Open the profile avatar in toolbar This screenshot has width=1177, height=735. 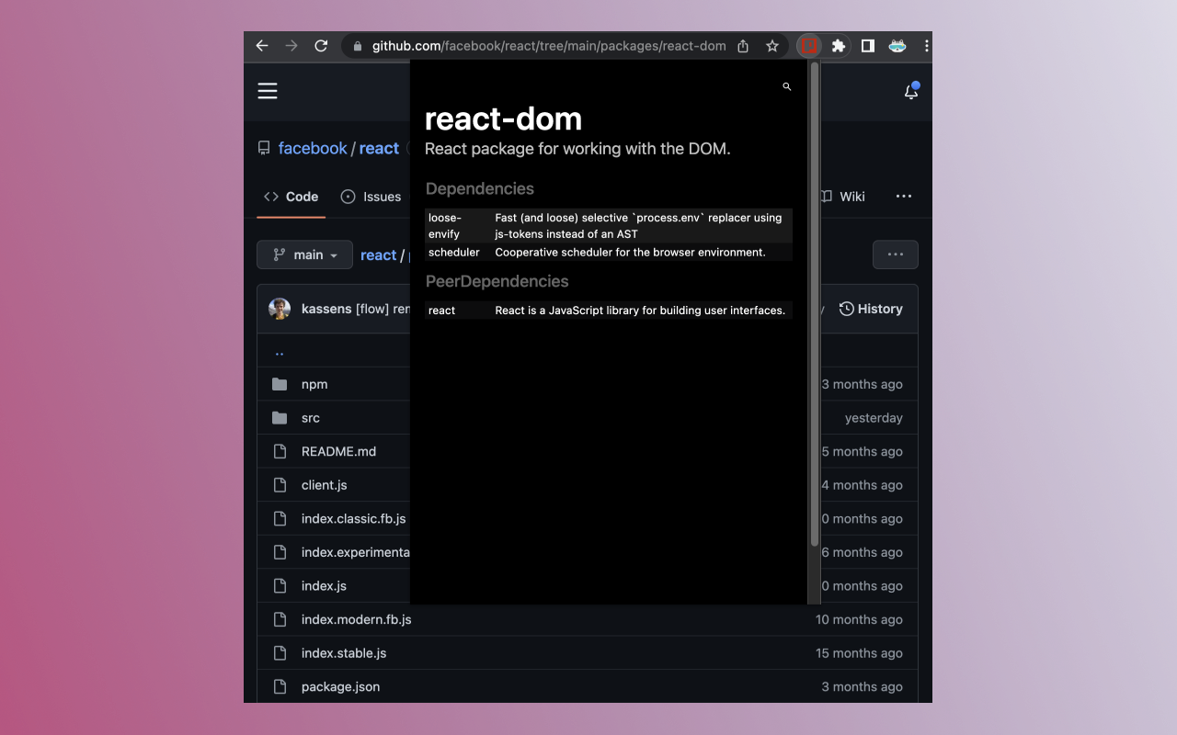pos(897,46)
